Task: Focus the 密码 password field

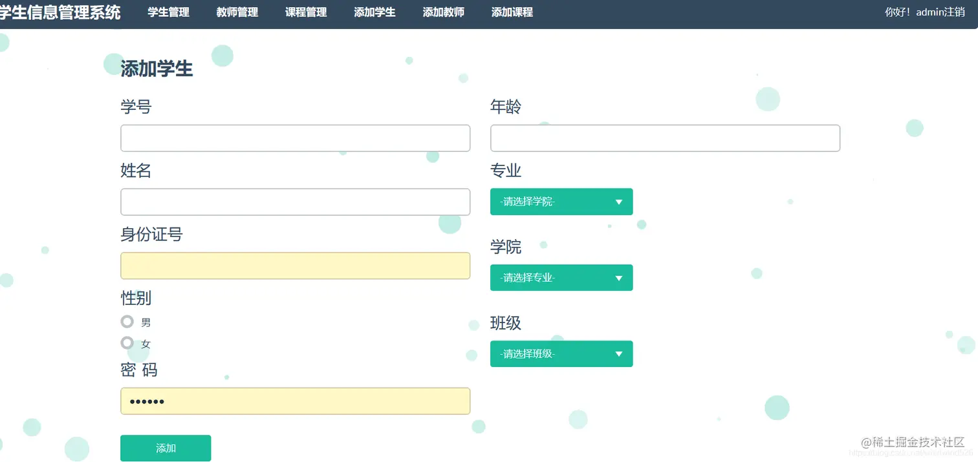Action: click(x=295, y=401)
